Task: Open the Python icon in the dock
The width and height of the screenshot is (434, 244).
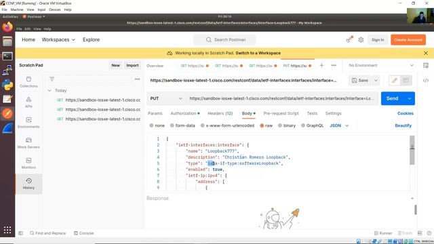Action: (7, 85)
